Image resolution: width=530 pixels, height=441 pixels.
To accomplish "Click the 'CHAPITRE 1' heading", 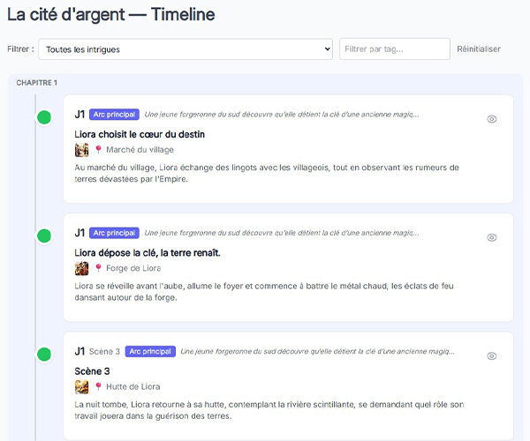I will tap(37, 83).
